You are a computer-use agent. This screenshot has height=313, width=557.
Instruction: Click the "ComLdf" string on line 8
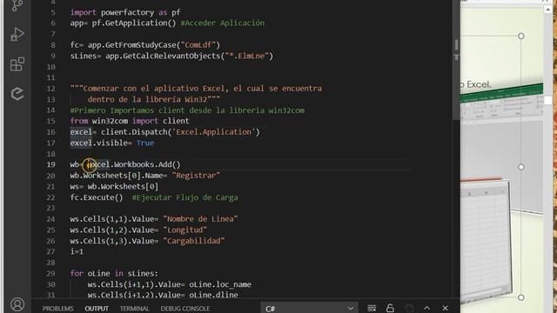click(x=198, y=45)
